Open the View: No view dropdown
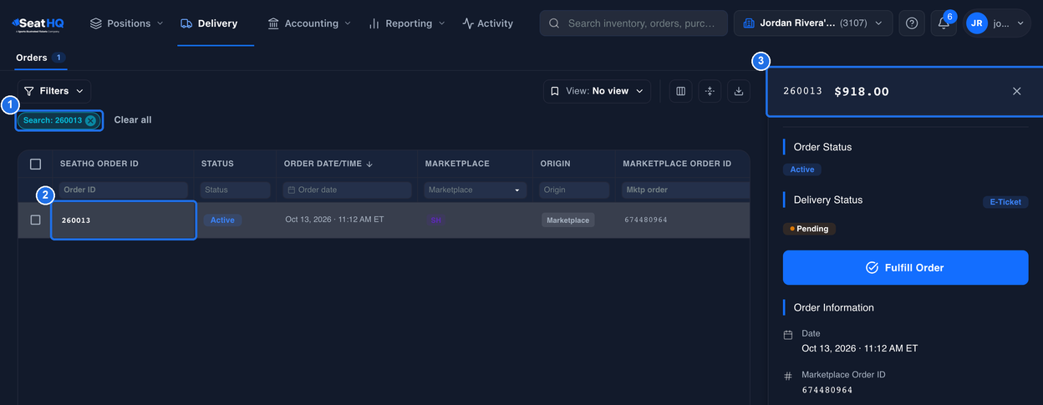Image resolution: width=1043 pixels, height=405 pixels. (597, 91)
